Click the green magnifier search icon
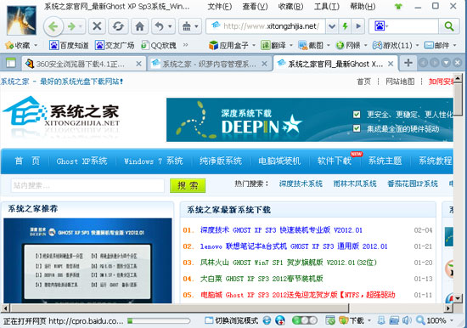Image resolution: width=467 pixels, height=328 pixels. point(449,26)
